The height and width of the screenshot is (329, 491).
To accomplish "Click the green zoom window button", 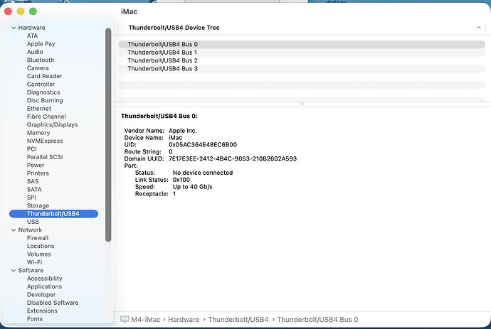I will pos(33,11).
